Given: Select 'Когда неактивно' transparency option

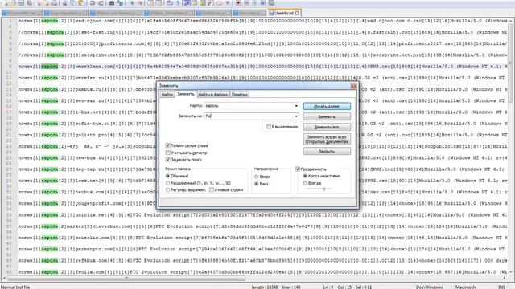Looking at the screenshot, I should [305, 176].
